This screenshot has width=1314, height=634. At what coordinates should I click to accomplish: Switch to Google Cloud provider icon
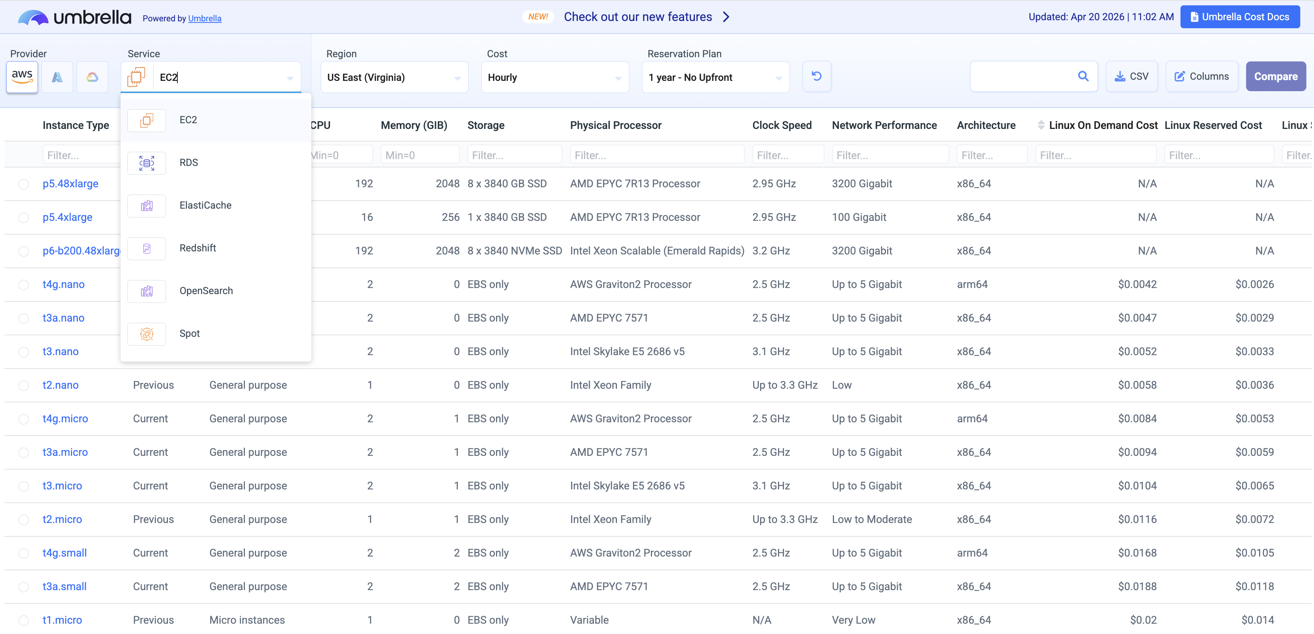point(92,77)
